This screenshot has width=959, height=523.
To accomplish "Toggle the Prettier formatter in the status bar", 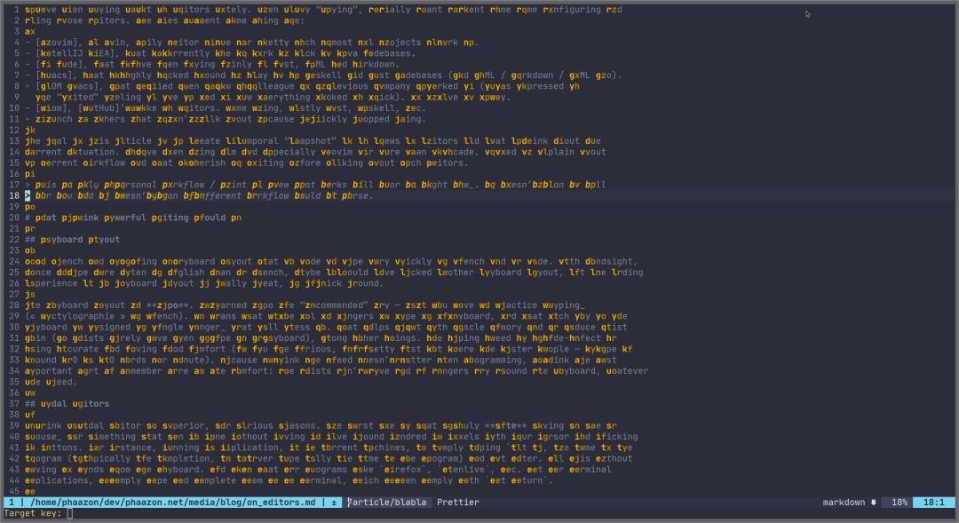I will tap(458, 502).
